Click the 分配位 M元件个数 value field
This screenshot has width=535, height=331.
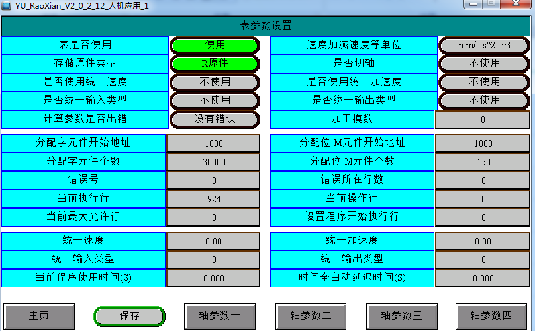(x=483, y=162)
